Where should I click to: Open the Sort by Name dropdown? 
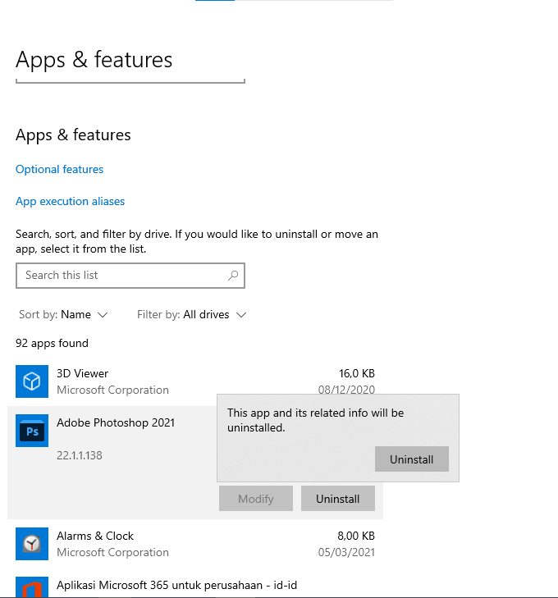click(x=63, y=315)
